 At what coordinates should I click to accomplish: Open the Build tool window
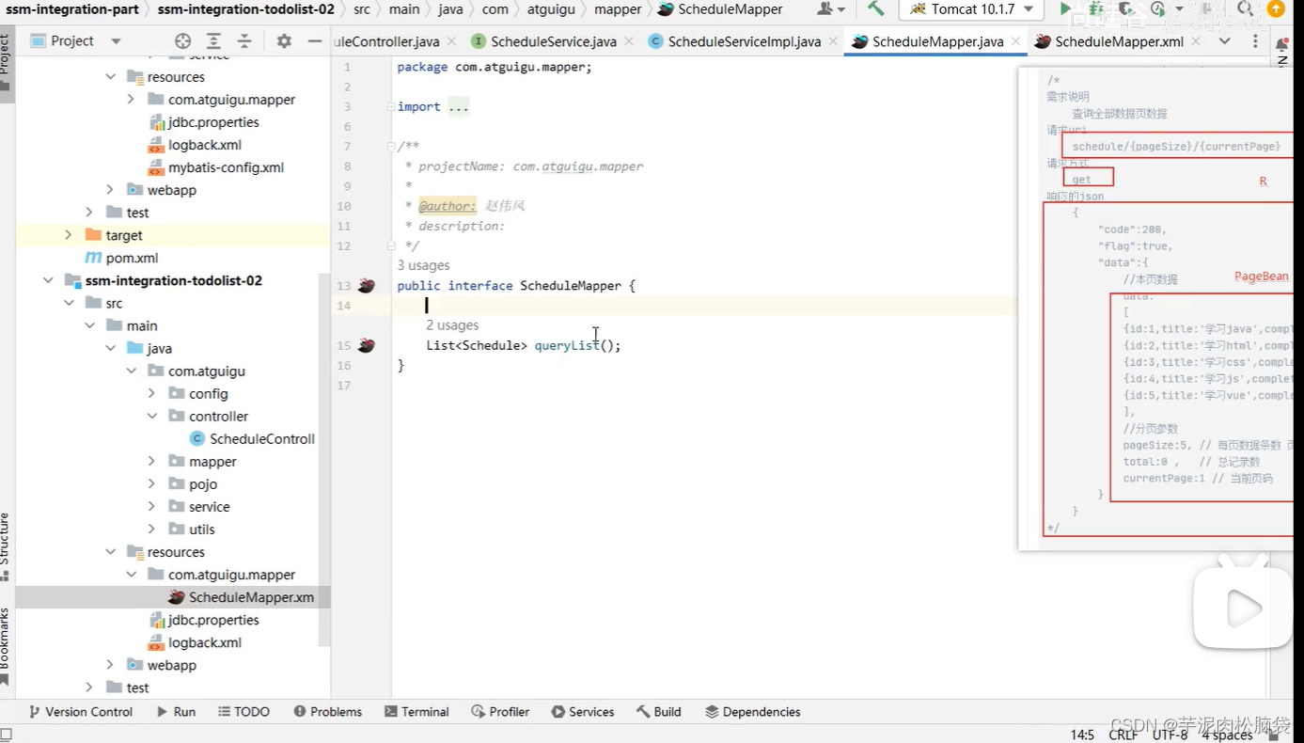658,712
